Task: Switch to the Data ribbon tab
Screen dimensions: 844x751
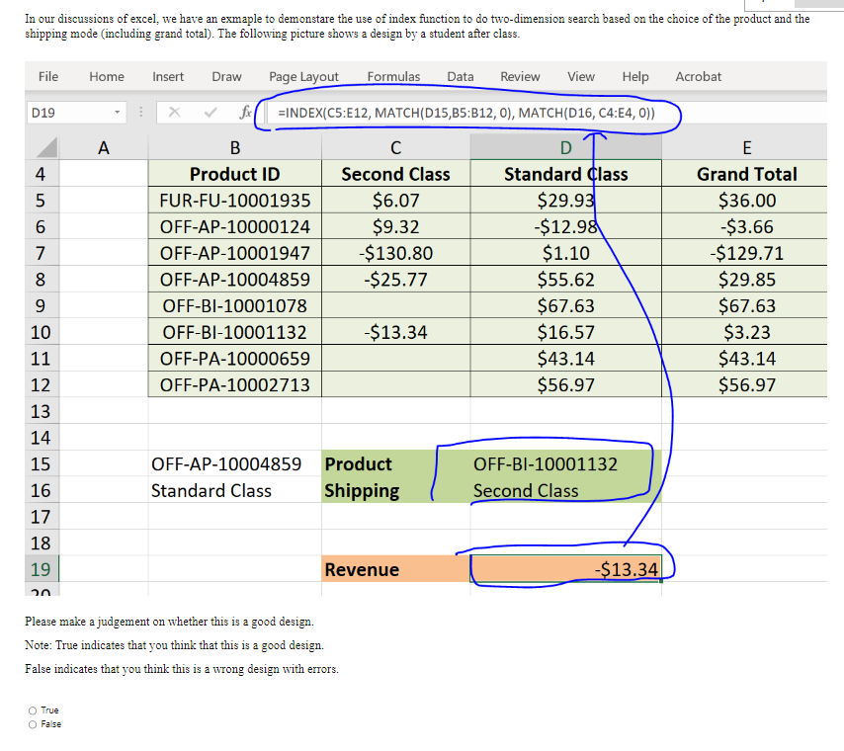Action: (x=461, y=76)
